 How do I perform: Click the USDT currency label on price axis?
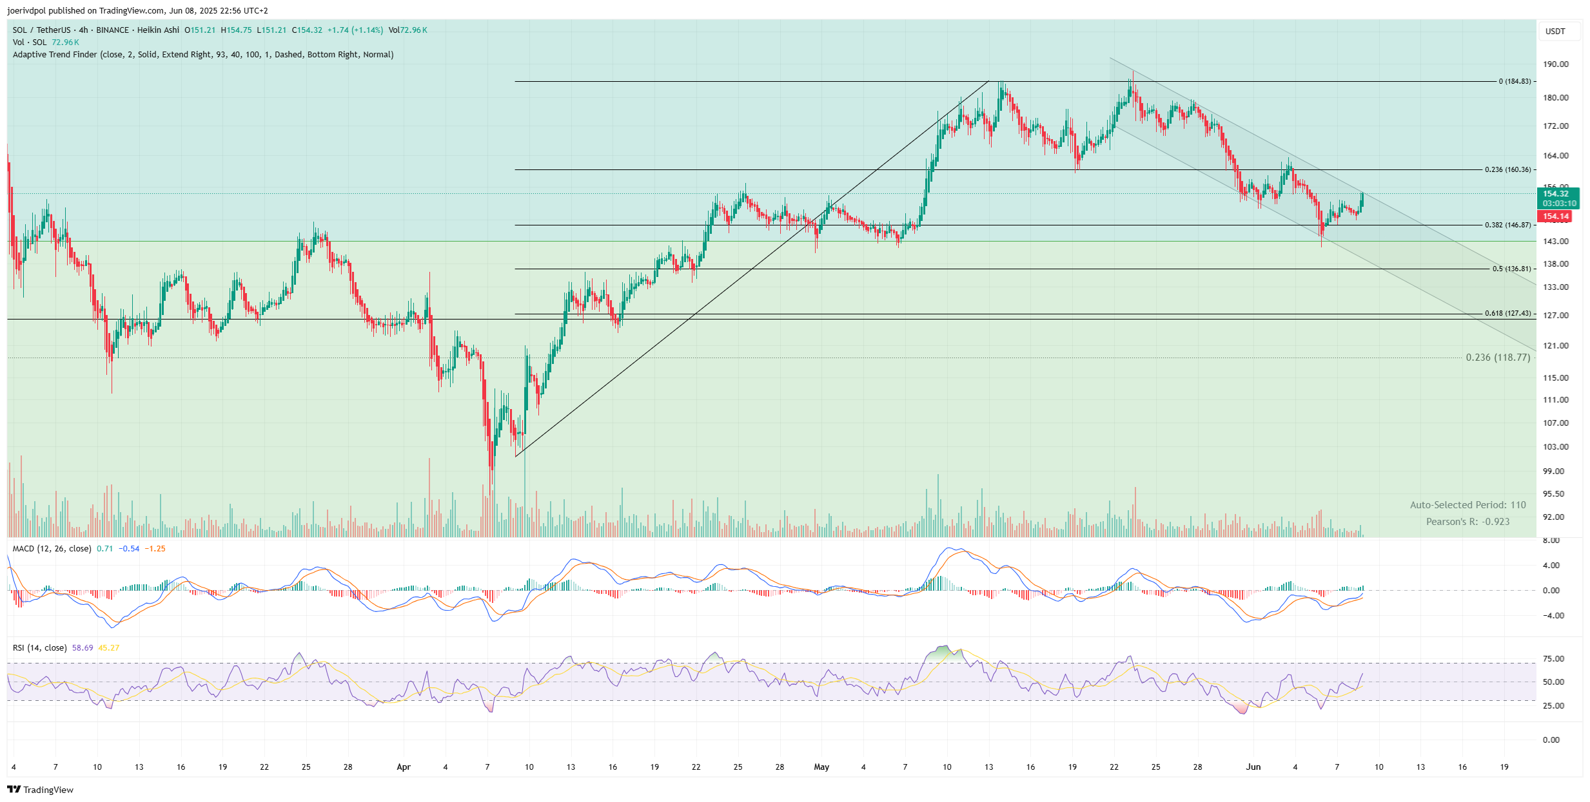tap(1555, 31)
